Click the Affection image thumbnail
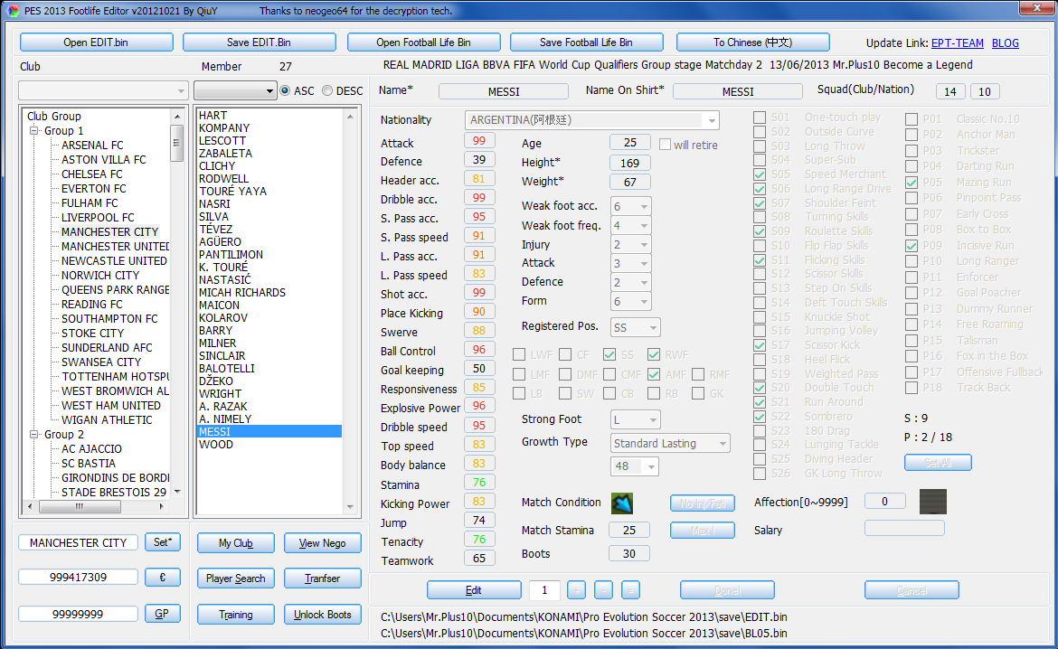Screen dimensions: 1058x649 932,502
